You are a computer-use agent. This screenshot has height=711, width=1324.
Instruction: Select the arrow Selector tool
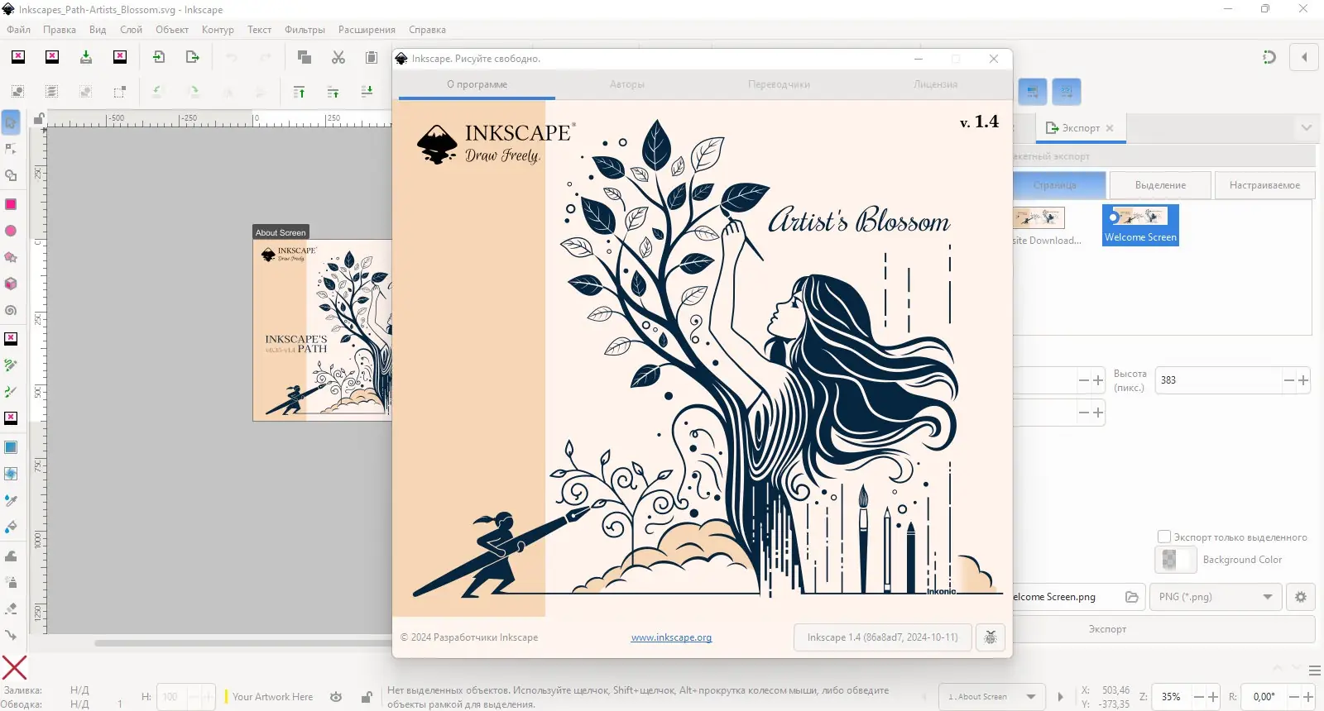11,122
